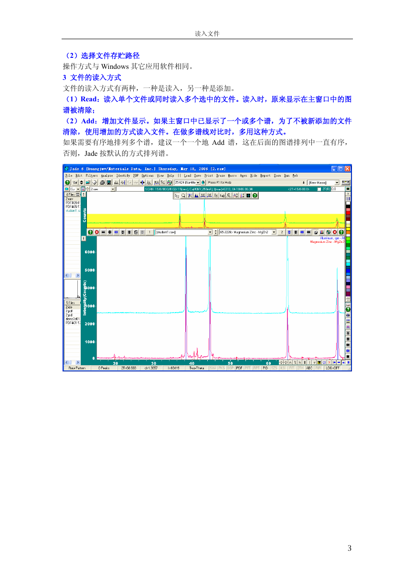
Task: Click the Raw Pattern status bar cell
Action: click(x=77, y=368)
